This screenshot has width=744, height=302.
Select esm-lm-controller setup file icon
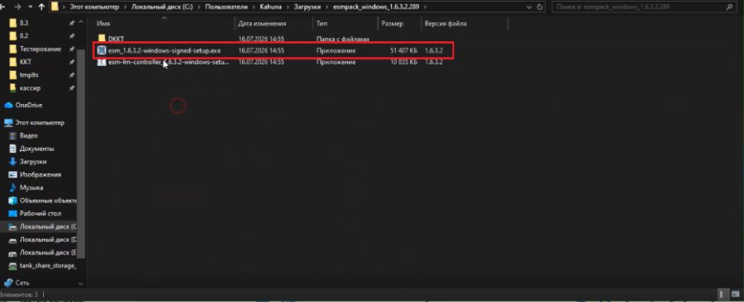coord(101,62)
